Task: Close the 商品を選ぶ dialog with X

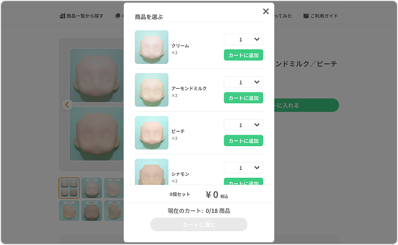Action: click(266, 11)
